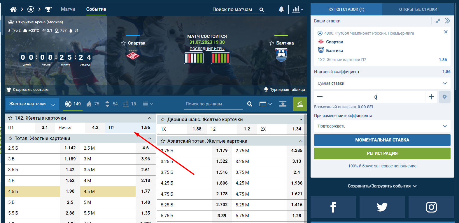Star the 1X2 Желтые карточки market
Image resolution: width=459 pixels, height=223 pixels.
(x=10, y=118)
